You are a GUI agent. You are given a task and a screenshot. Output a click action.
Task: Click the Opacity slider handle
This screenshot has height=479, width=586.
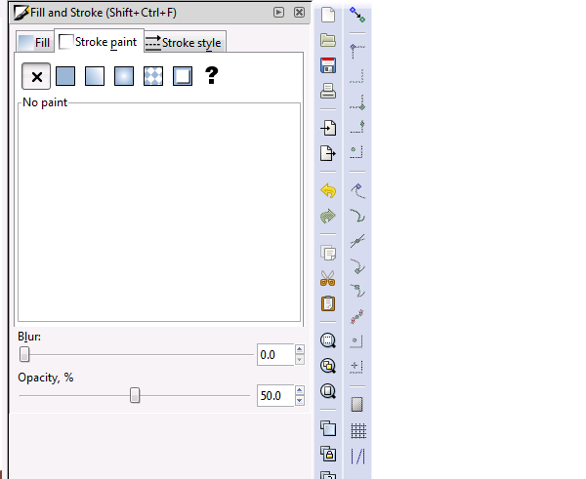(136, 395)
